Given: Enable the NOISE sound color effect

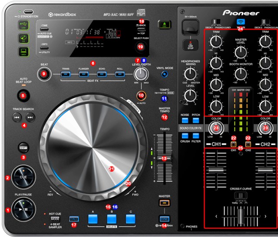Looking at the screenshot, I should 185,120.
